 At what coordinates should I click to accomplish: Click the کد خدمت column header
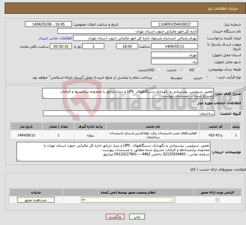(x=216, y=126)
